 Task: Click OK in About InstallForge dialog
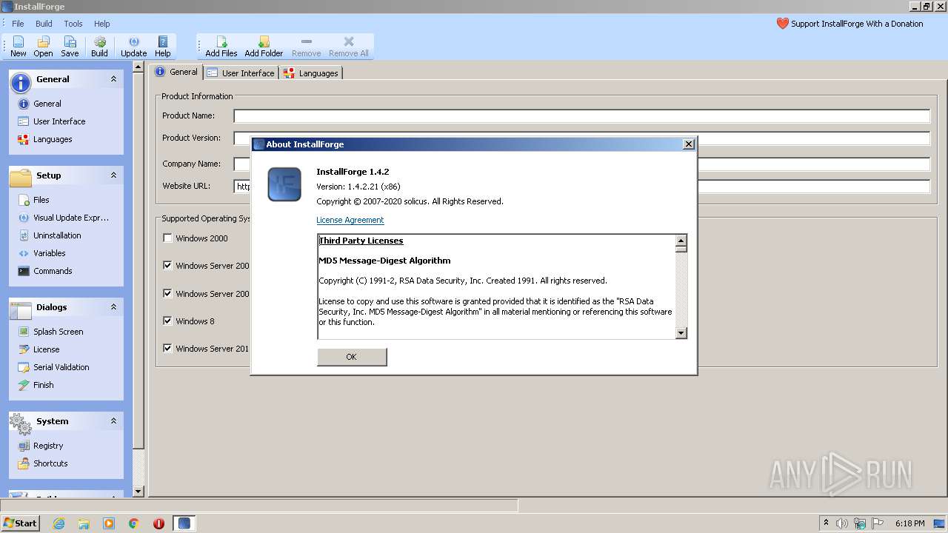[352, 357]
